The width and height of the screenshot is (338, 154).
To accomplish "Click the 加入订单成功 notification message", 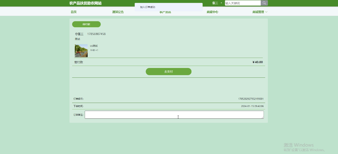I will coord(169,7).
